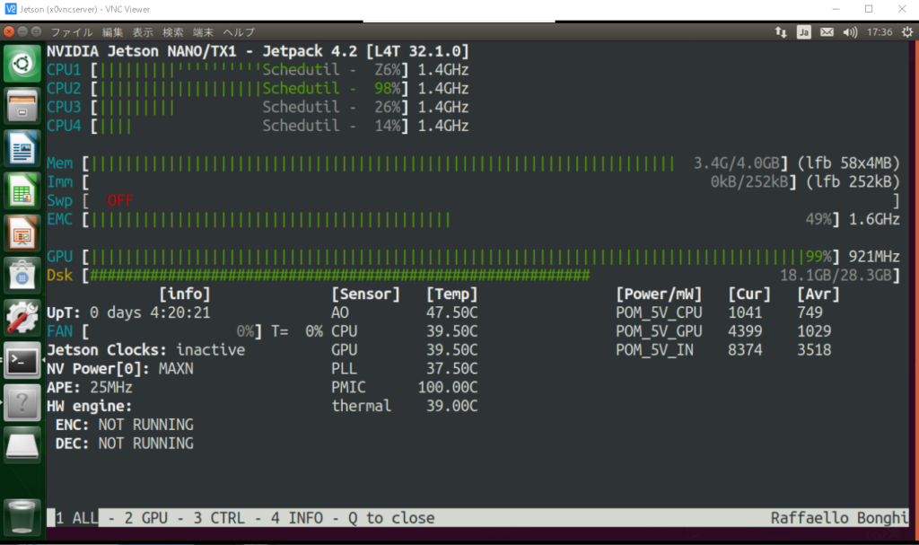Screen dimensions: 919x545
Task: Click the Swp OFF indicator
Action: (119, 200)
